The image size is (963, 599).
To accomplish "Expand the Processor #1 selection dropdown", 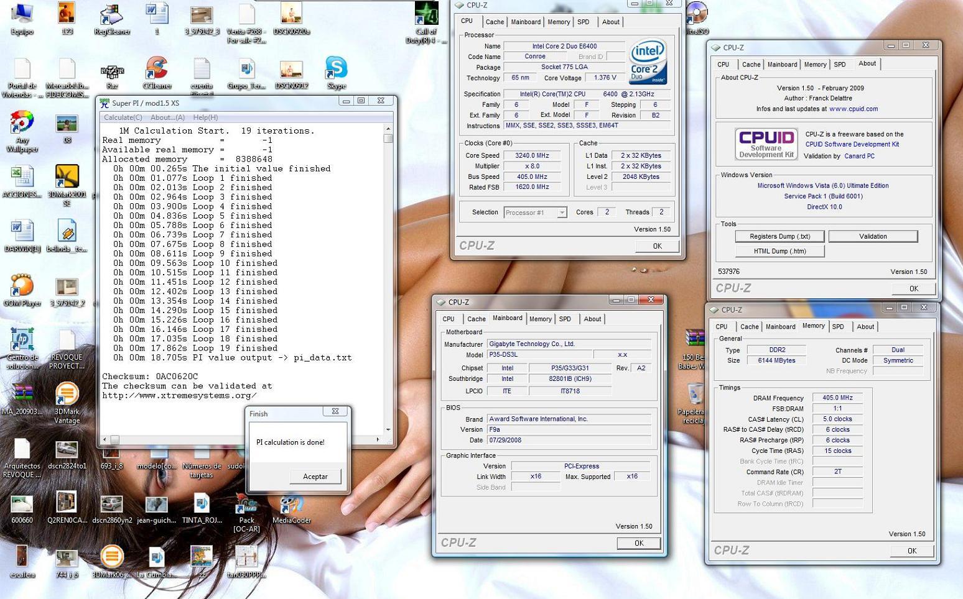I will click(x=562, y=213).
